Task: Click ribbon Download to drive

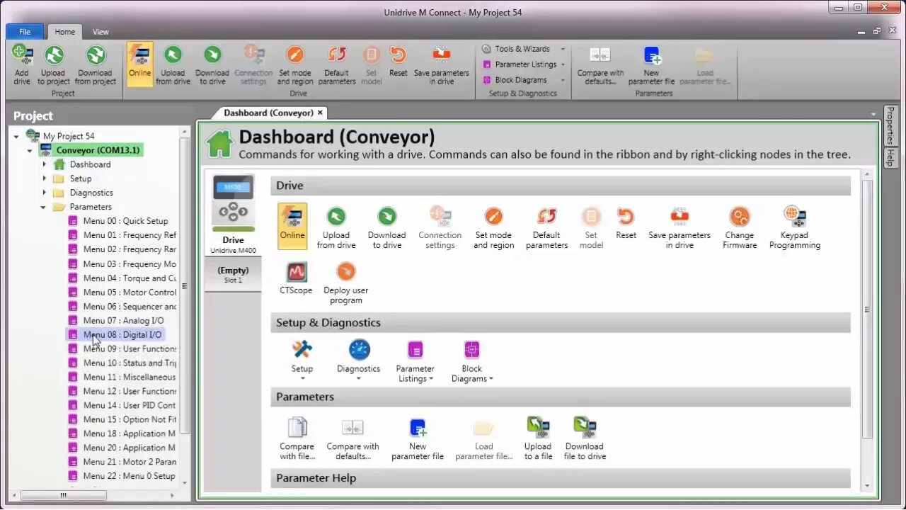Action: pyautogui.click(x=212, y=65)
